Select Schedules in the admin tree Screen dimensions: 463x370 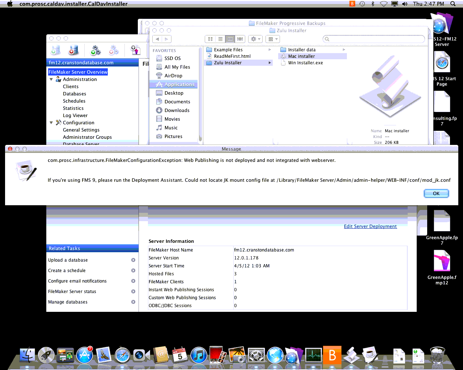click(74, 101)
